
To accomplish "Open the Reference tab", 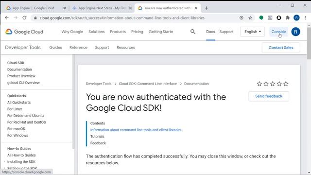I will [78, 48].
